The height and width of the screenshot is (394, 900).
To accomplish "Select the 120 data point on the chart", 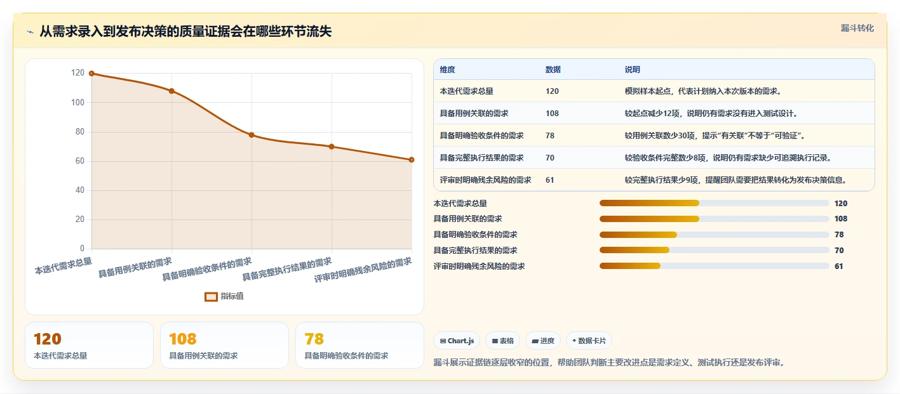I will click(x=91, y=74).
